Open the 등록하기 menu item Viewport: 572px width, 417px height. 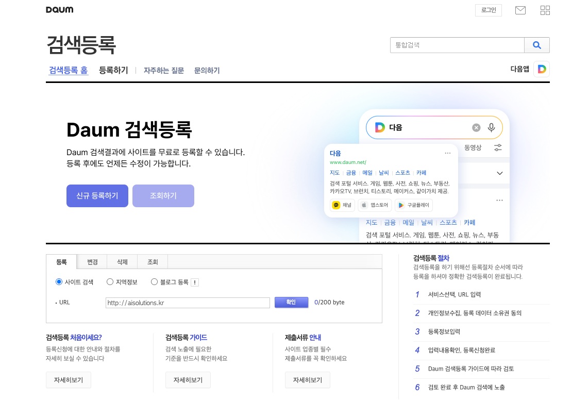coord(113,70)
